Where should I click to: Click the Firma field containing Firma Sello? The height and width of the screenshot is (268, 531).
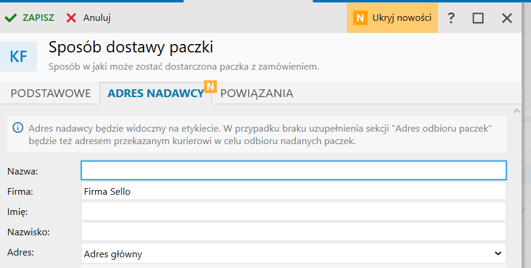click(x=293, y=191)
